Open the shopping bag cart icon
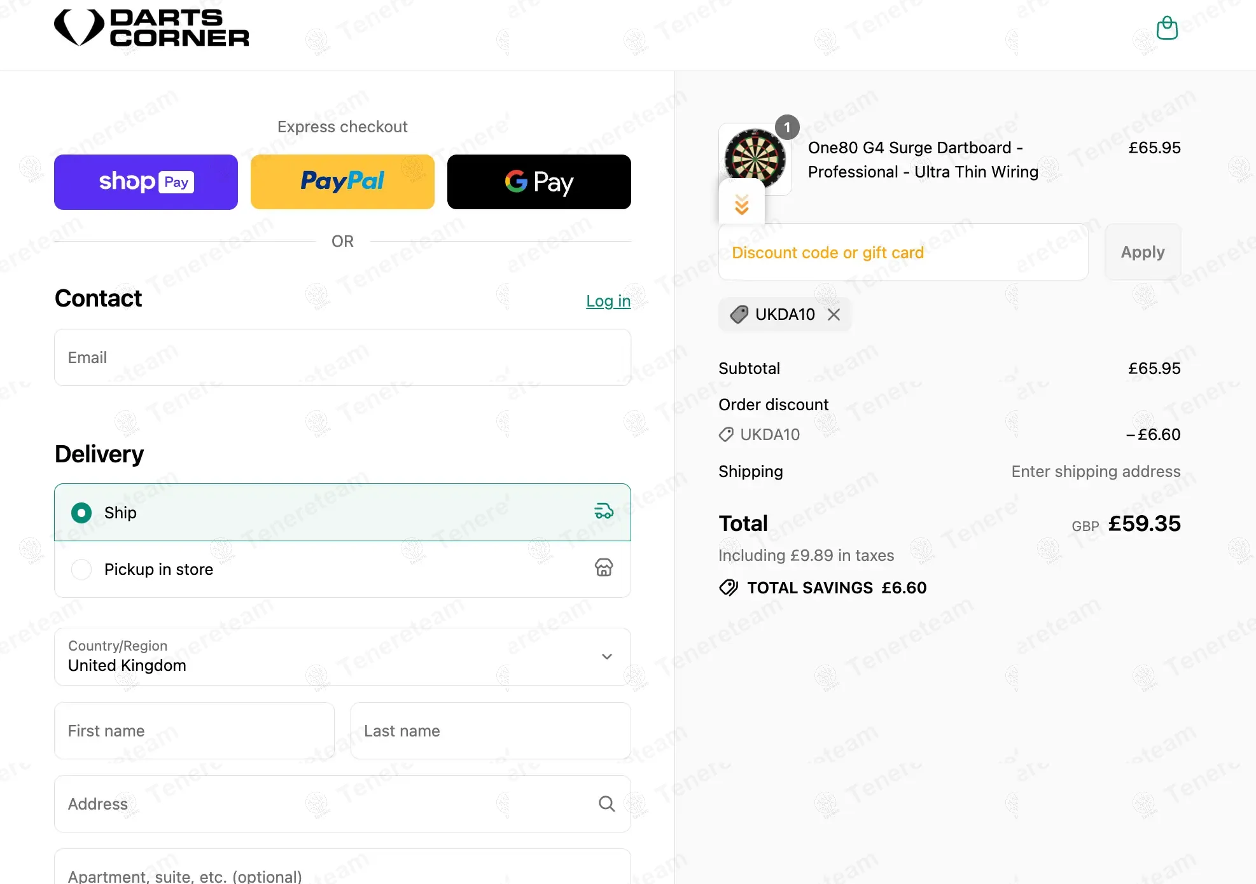Screen dimensions: 1256x884 [x=1167, y=28]
